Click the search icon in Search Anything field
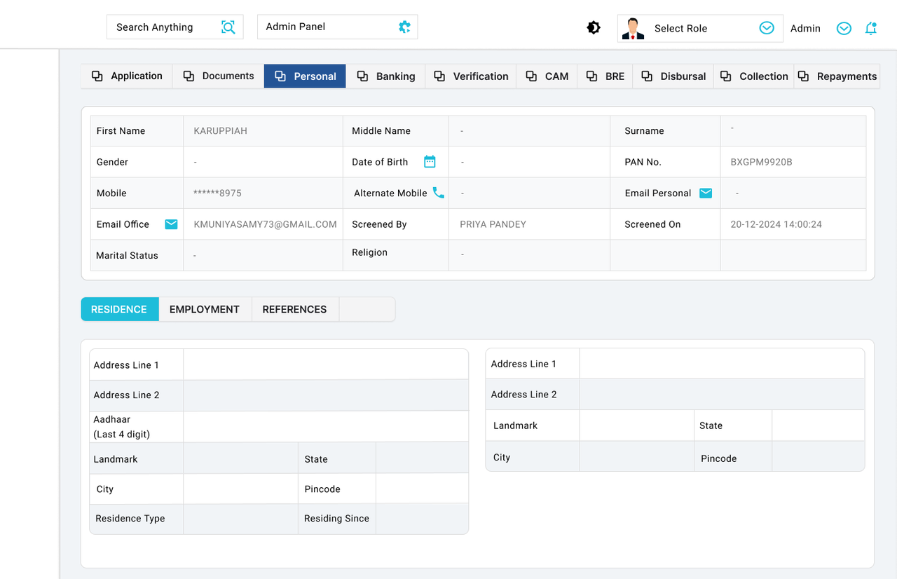 click(228, 27)
